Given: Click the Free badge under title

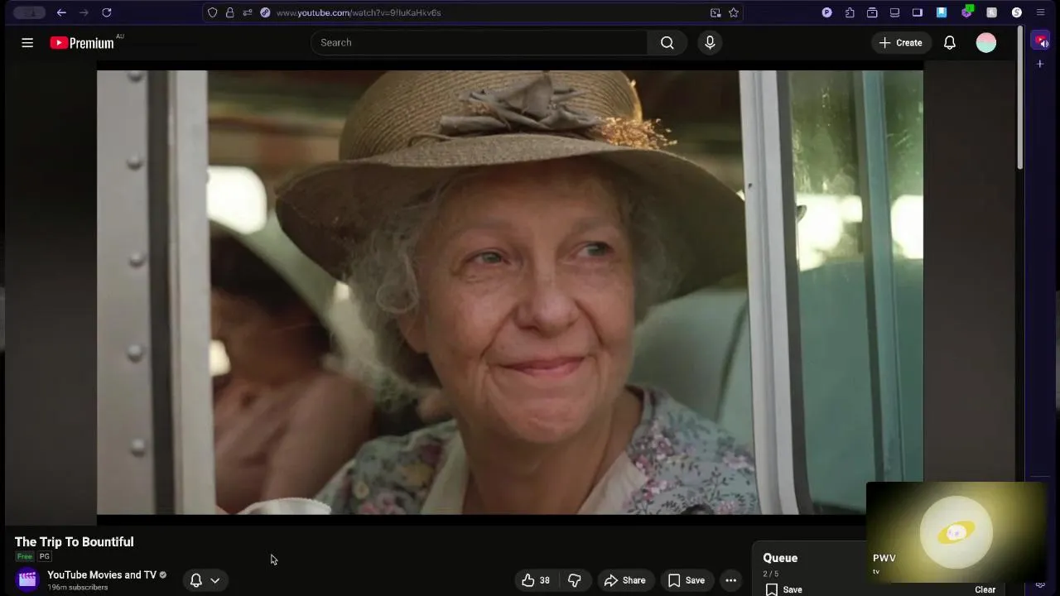Looking at the screenshot, I should [x=25, y=557].
